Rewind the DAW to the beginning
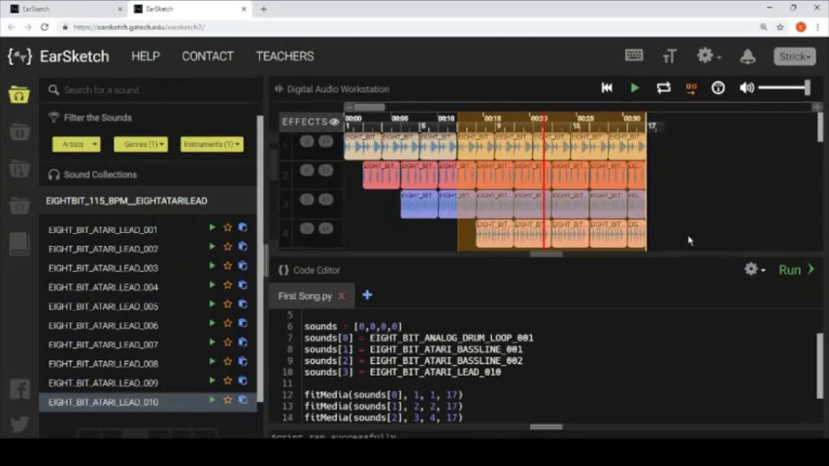This screenshot has height=466, width=829. [x=607, y=88]
